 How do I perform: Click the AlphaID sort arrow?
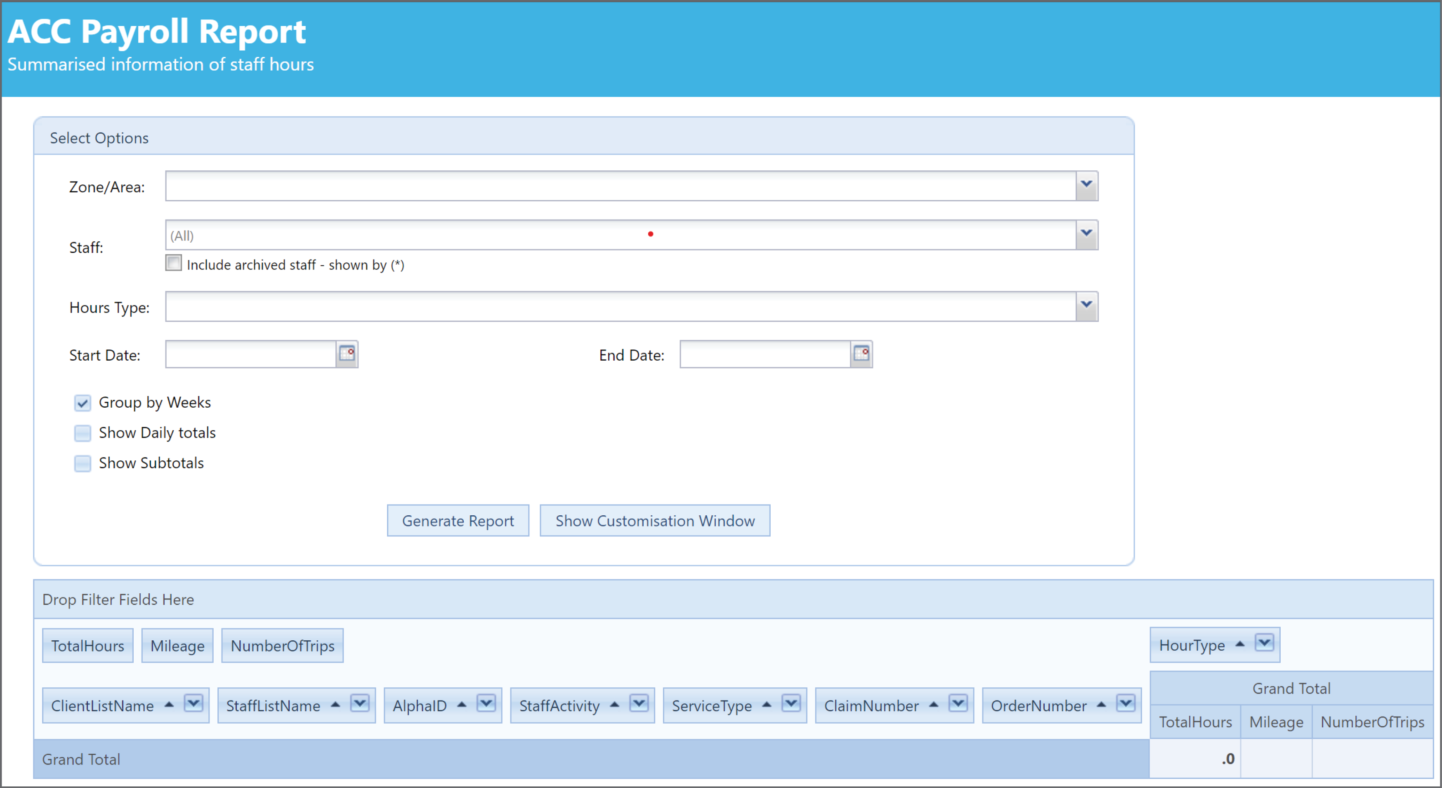[x=461, y=705]
